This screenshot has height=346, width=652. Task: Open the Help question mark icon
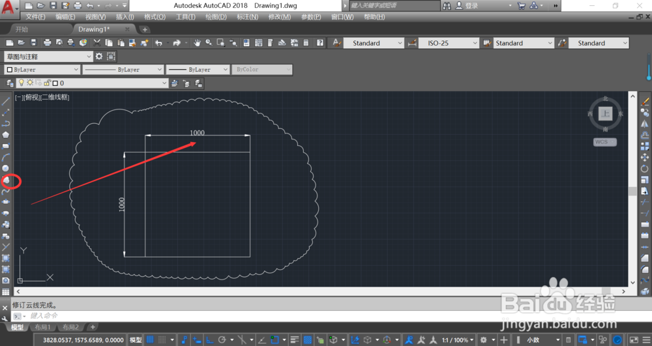point(319,43)
